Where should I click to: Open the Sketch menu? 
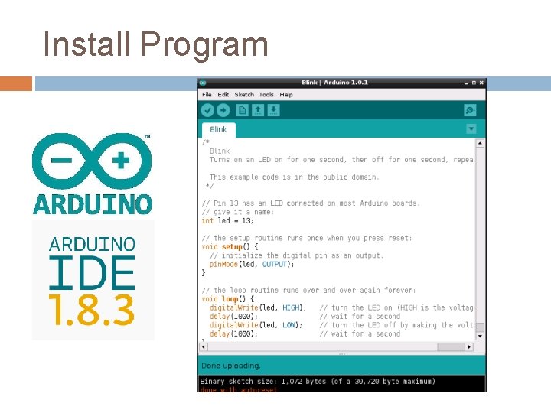(244, 95)
